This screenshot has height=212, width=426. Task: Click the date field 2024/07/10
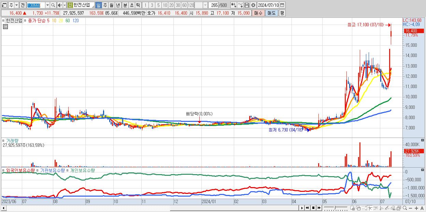click(268, 5)
